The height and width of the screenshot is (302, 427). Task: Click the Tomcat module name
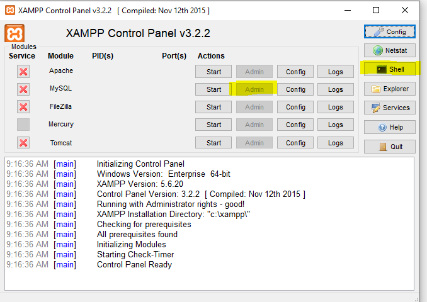click(x=61, y=143)
